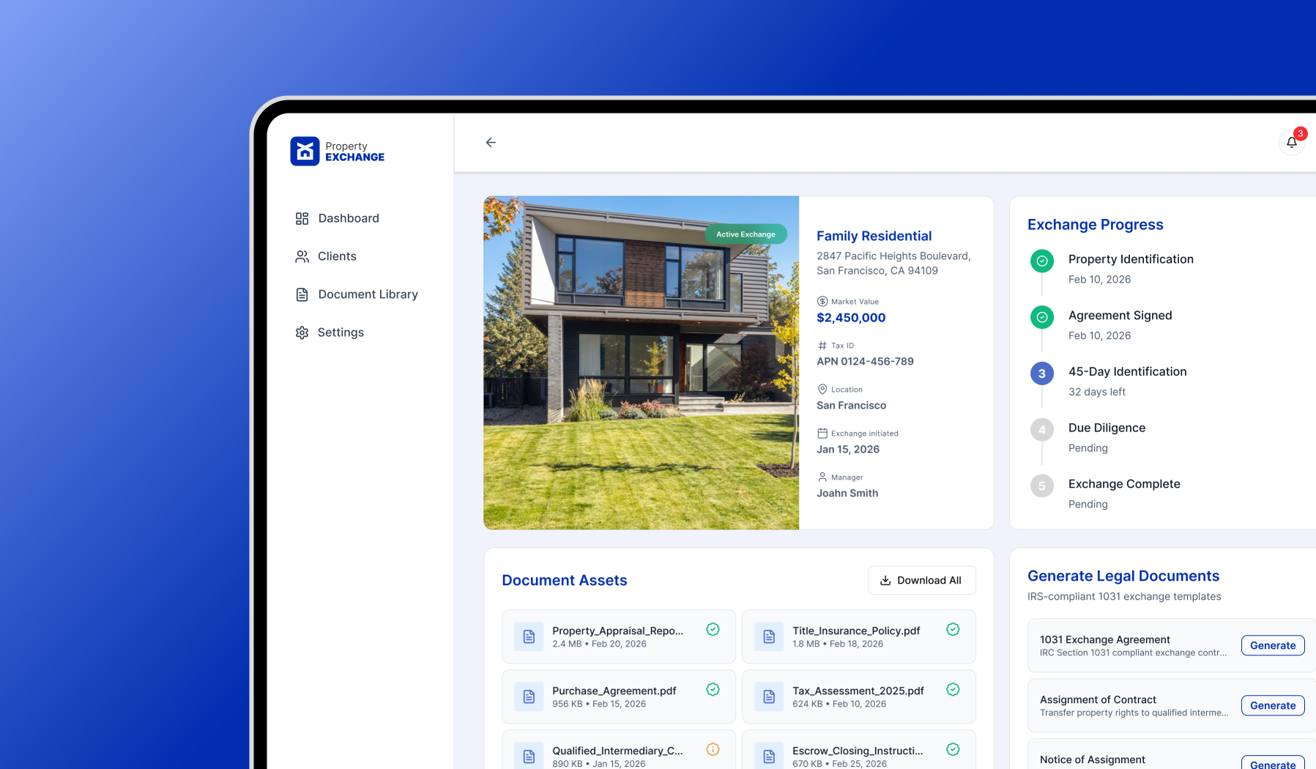This screenshot has width=1316, height=769.
Task: Generate the Assignment of Contract
Action: 1273,705
